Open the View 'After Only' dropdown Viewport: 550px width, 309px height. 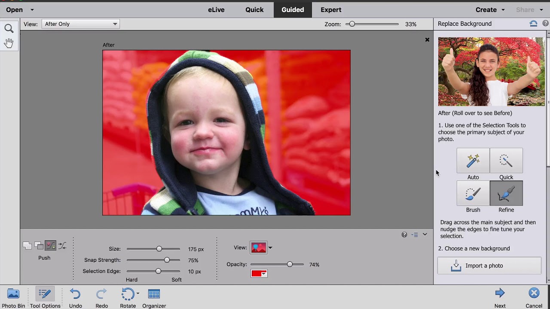coord(81,24)
